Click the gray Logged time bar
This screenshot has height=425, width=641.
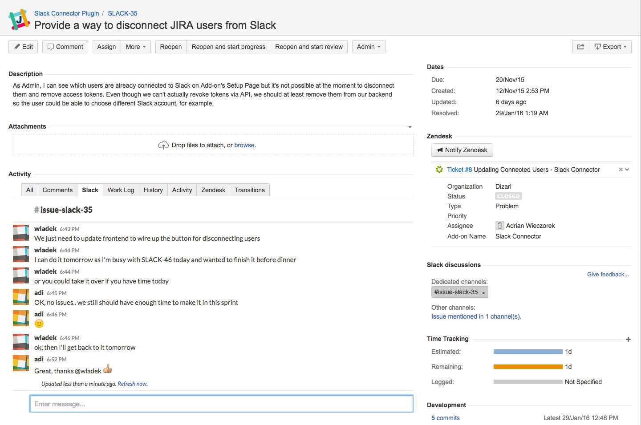coord(528,382)
